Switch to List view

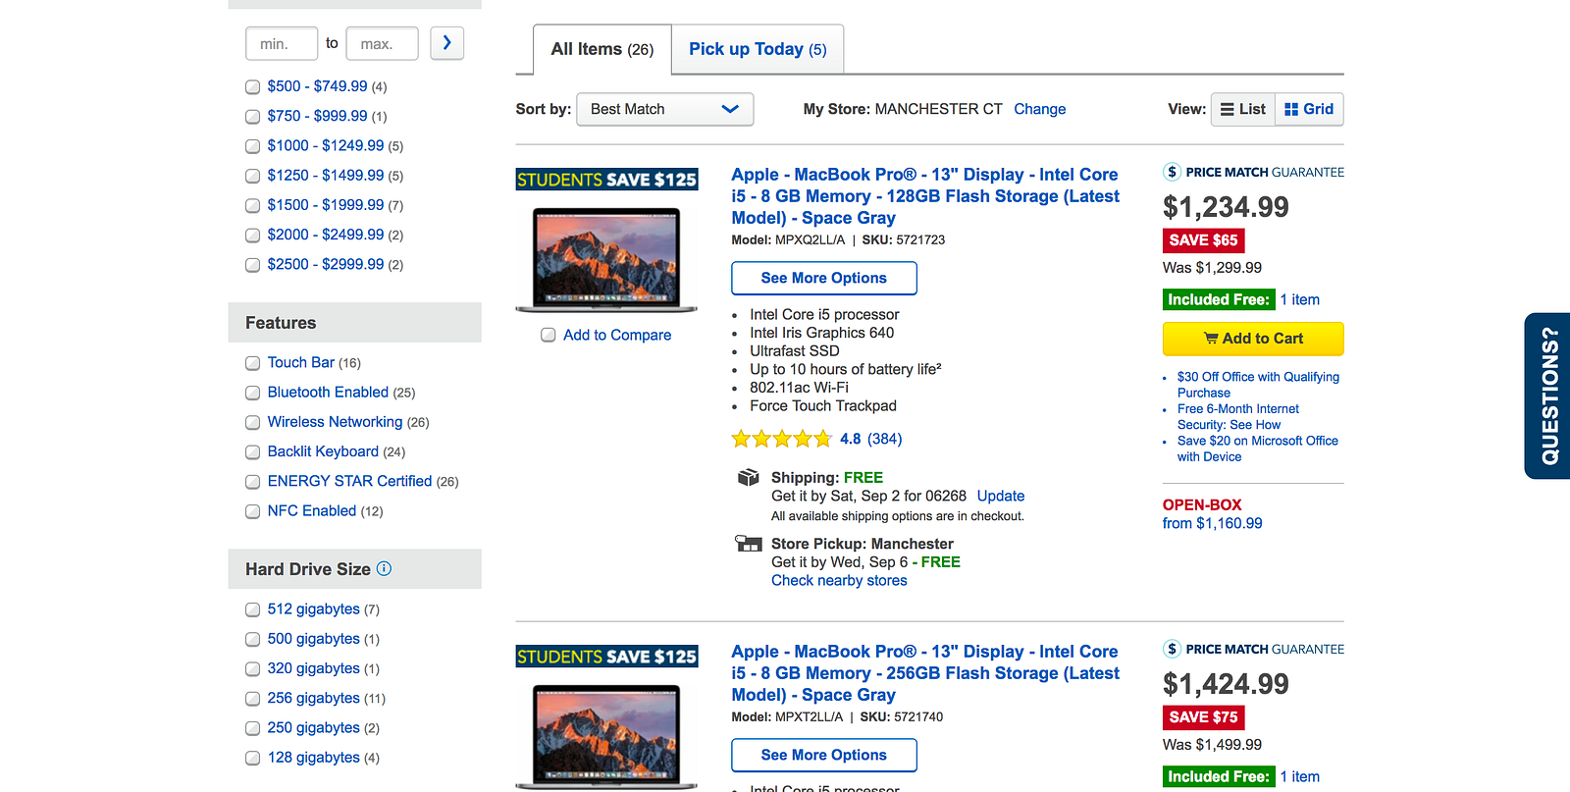pos(1242,109)
